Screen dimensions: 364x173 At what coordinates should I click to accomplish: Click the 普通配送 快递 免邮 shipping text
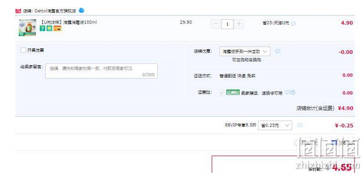click(x=237, y=76)
